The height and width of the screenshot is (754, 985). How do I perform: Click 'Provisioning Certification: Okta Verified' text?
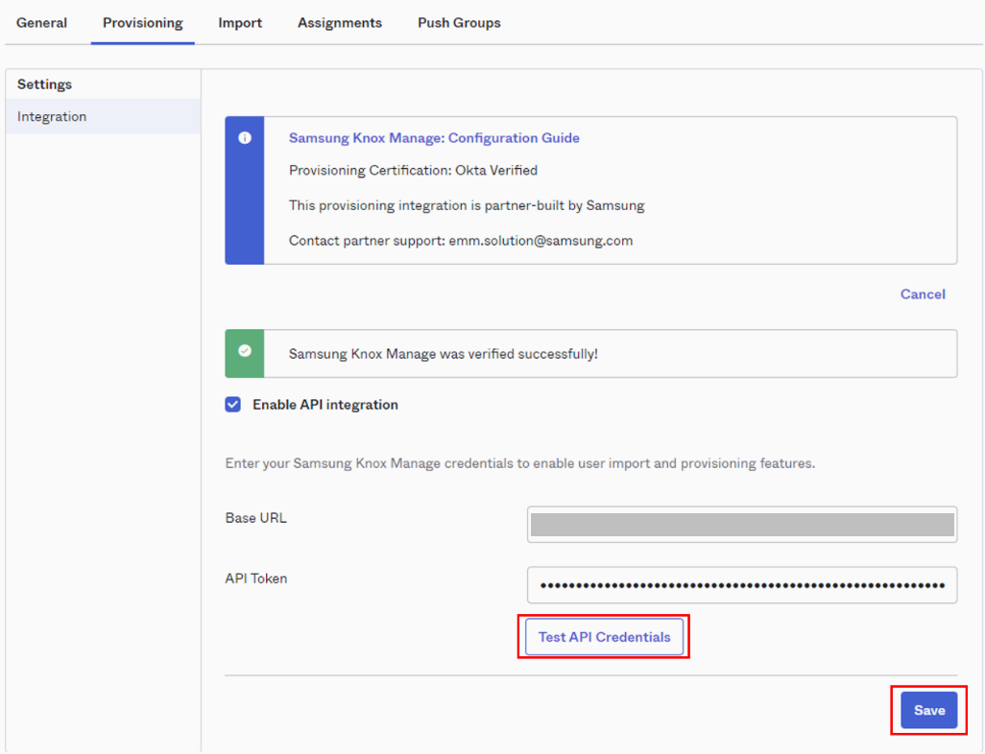pos(414,170)
